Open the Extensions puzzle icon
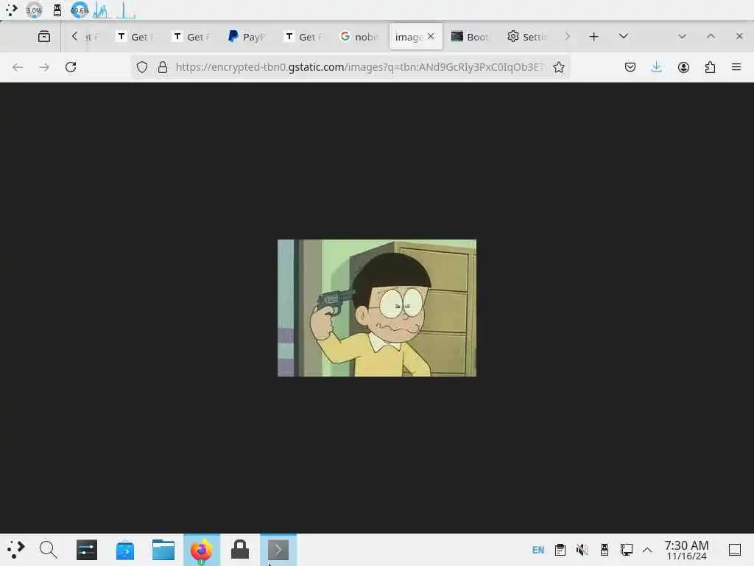This screenshot has width=754, height=566. (710, 67)
